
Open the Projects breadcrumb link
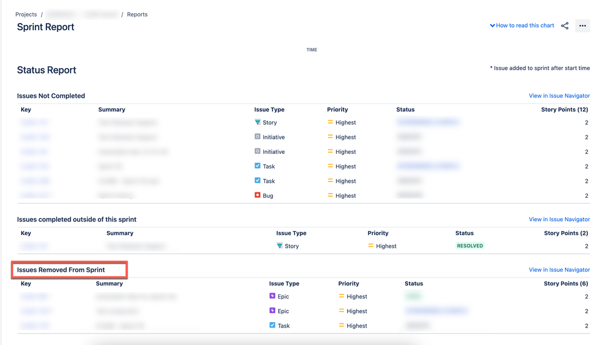pos(26,14)
